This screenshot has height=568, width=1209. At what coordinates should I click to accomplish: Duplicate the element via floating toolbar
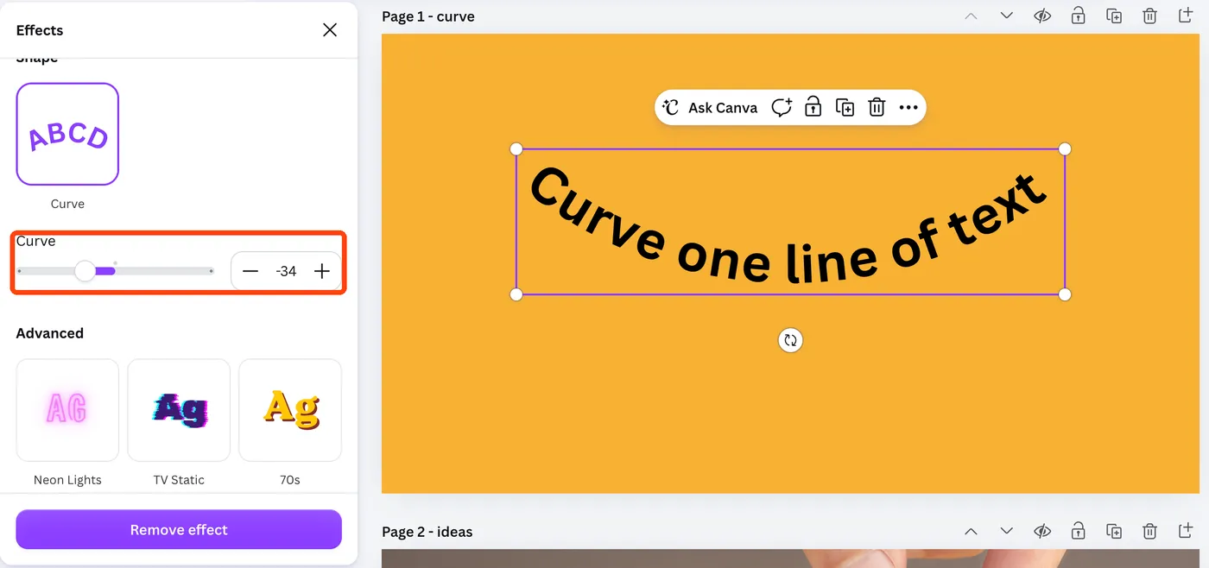pyautogui.click(x=845, y=107)
